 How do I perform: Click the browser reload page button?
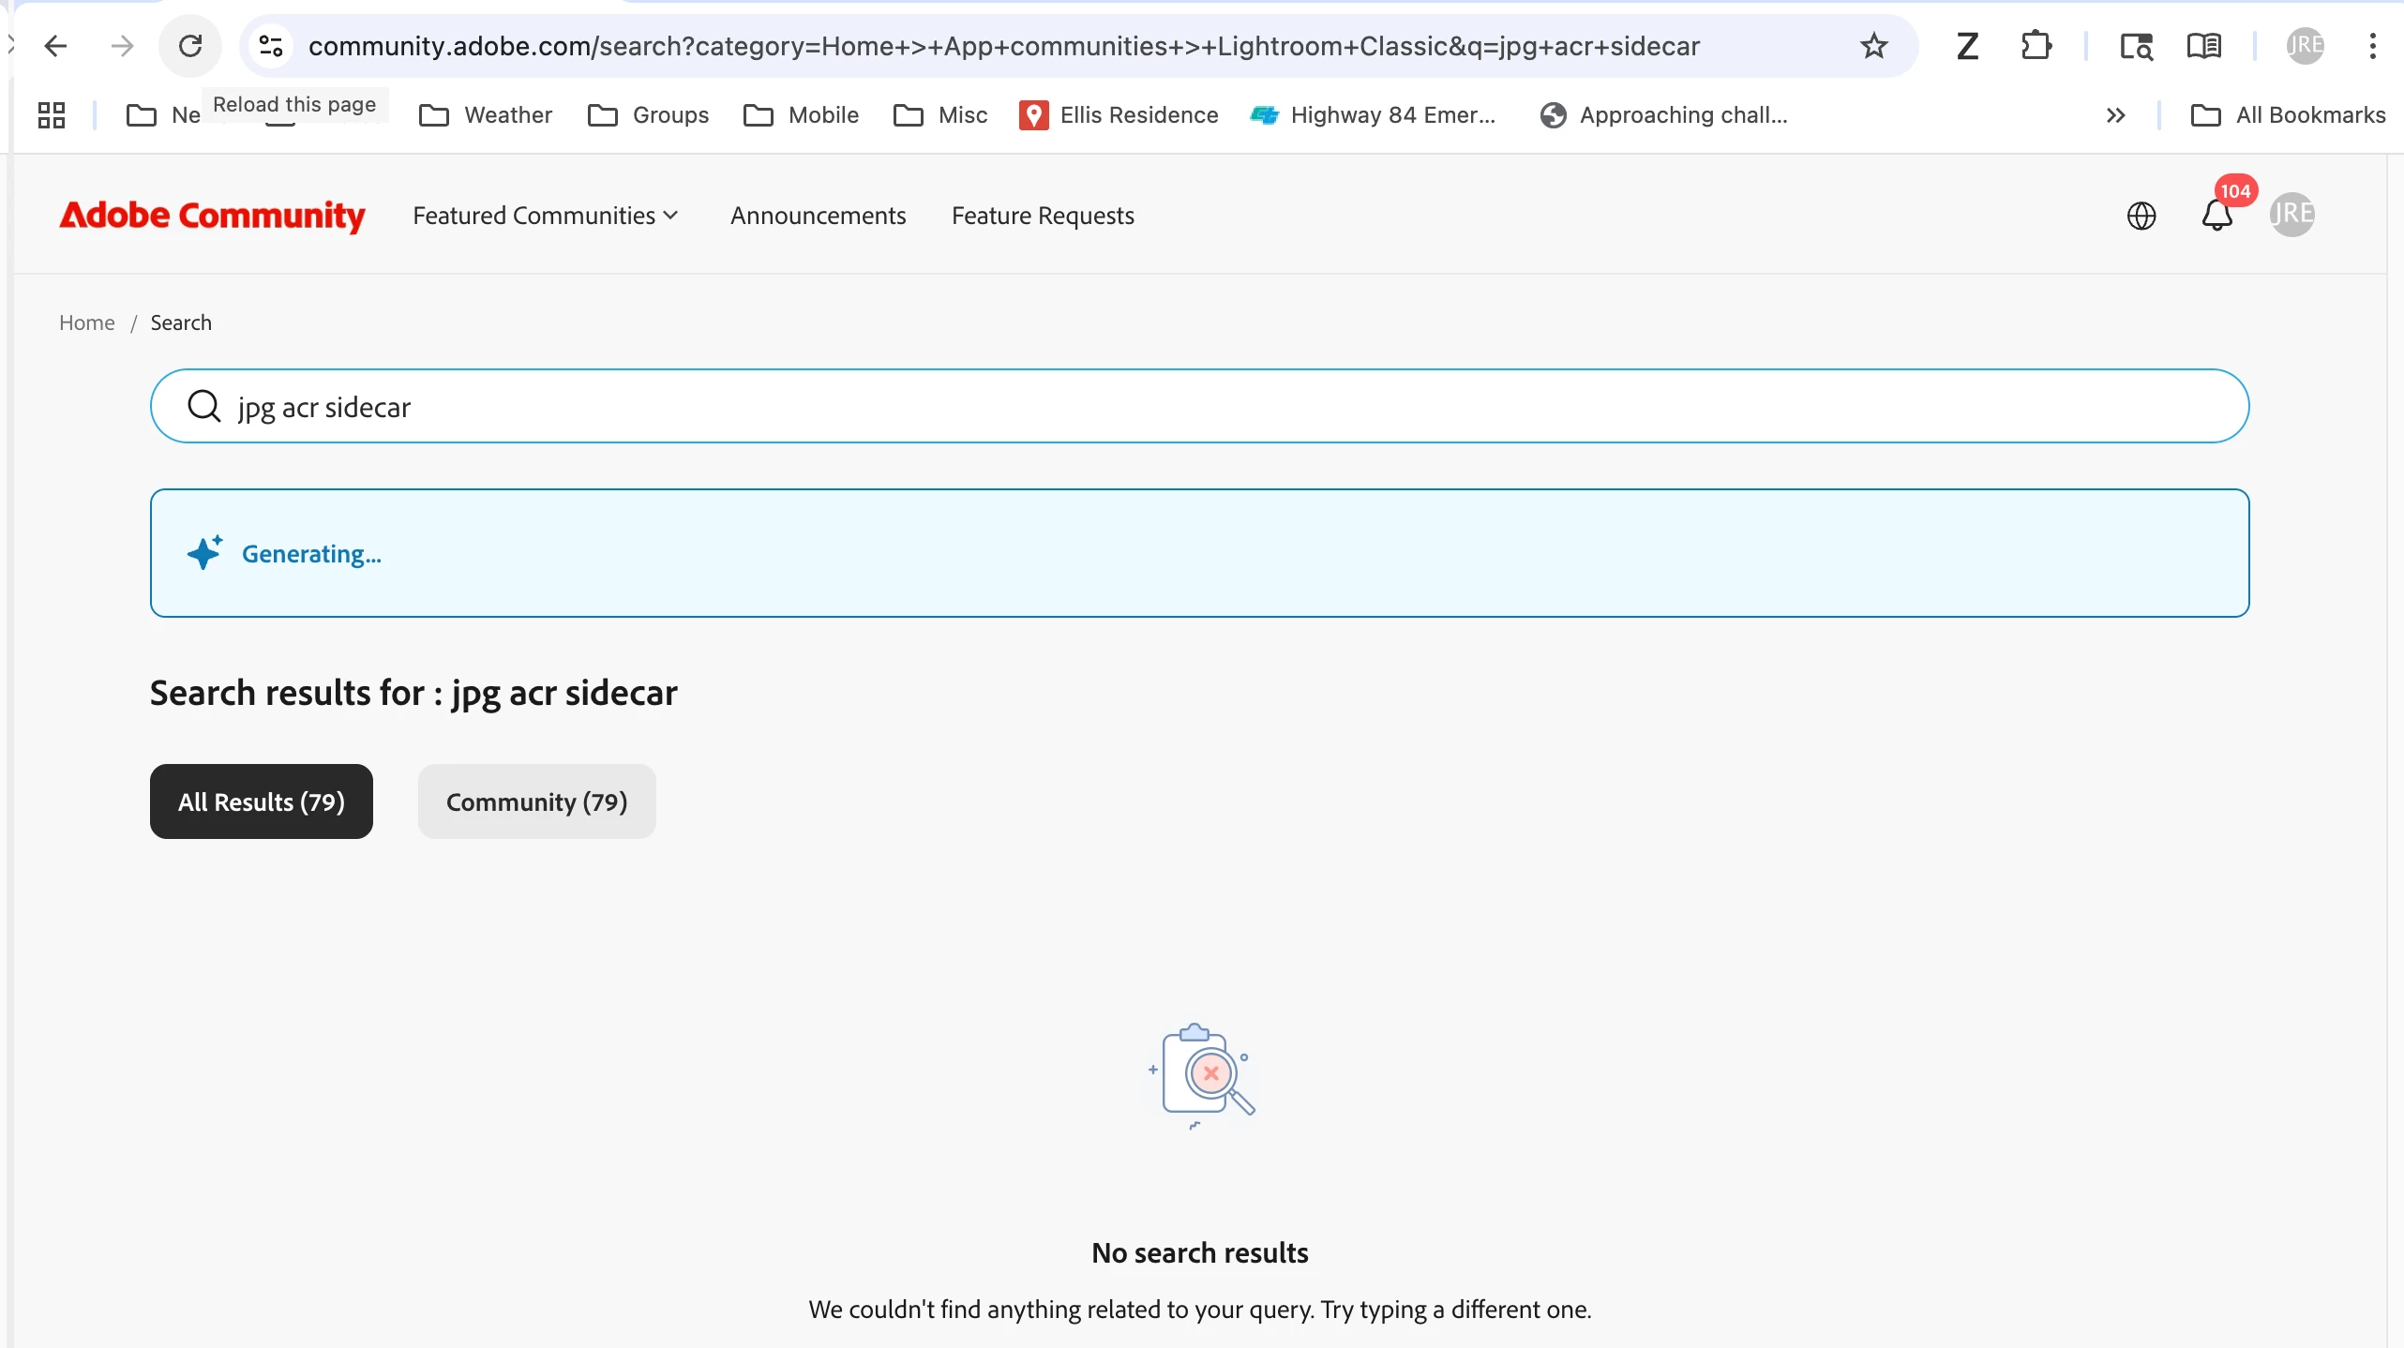tap(190, 45)
